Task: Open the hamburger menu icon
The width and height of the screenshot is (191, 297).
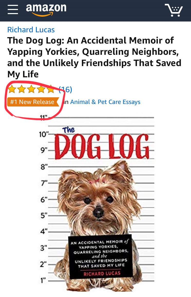Action: [13, 9]
